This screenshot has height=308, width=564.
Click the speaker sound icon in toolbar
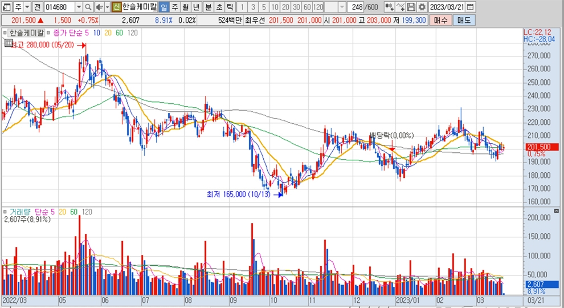(x=99, y=7)
